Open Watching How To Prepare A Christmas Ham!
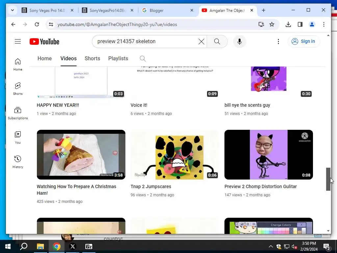 pyautogui.click(x=76, y=190)
